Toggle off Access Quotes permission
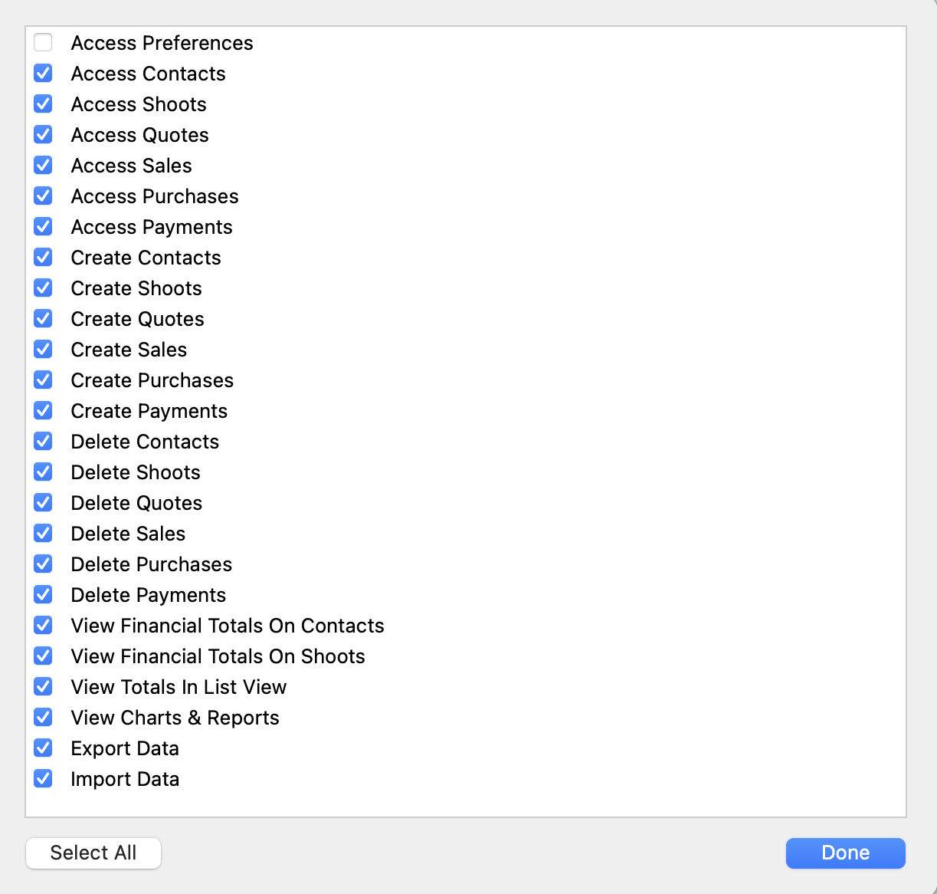Image resolution: width=937 pixels, height=894 pixels. [x=44, y=135]
